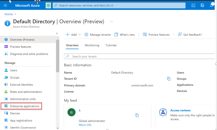Image resolution: width=217 pixels, height=130 pixels.
Task: Focus the Search resources, services, and docs box
Action: [119, 6]
